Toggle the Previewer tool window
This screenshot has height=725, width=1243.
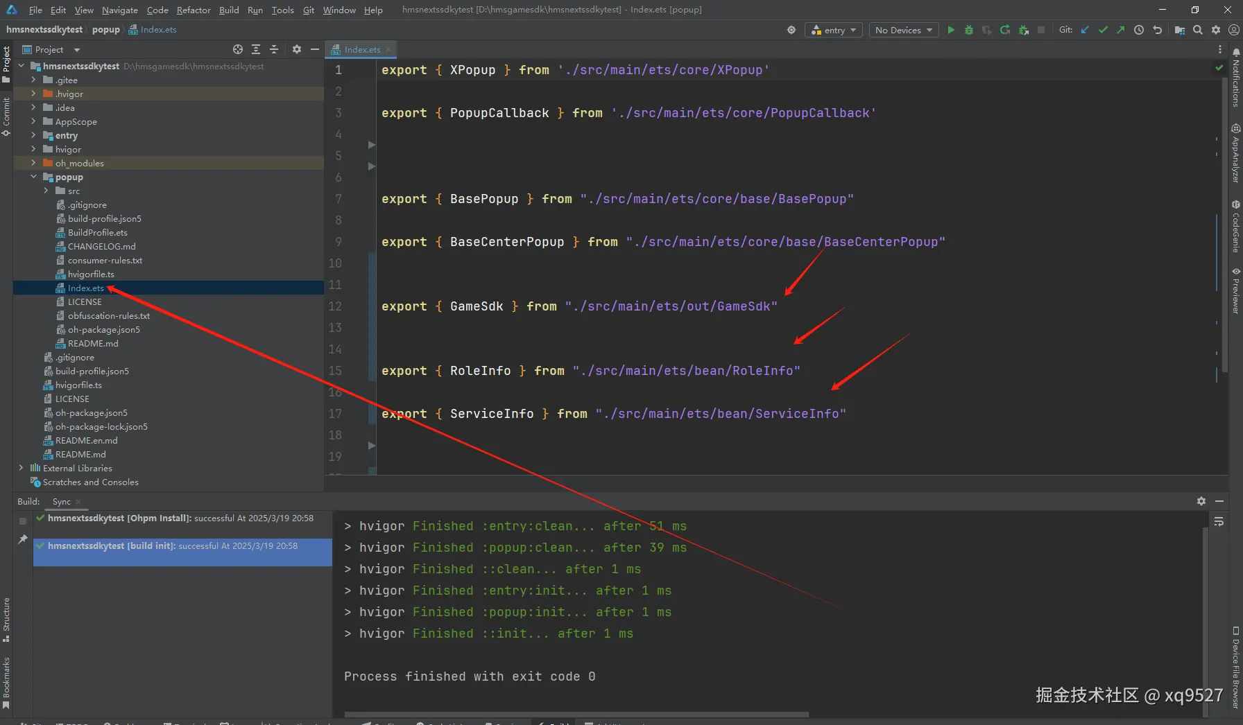(x=1236, y=291)
